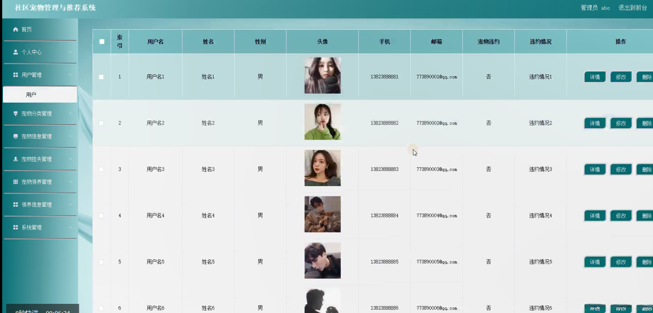Expand the 领养信息管理 chevron

point(70,205)
